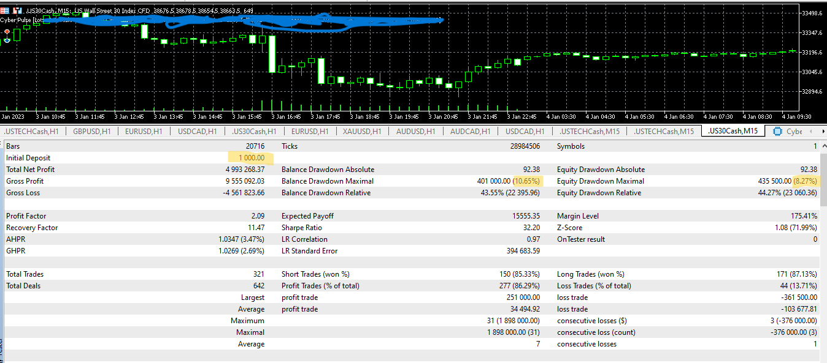Switch to the AUDUSD,H1 chart tab

click(x=415, y=132)
